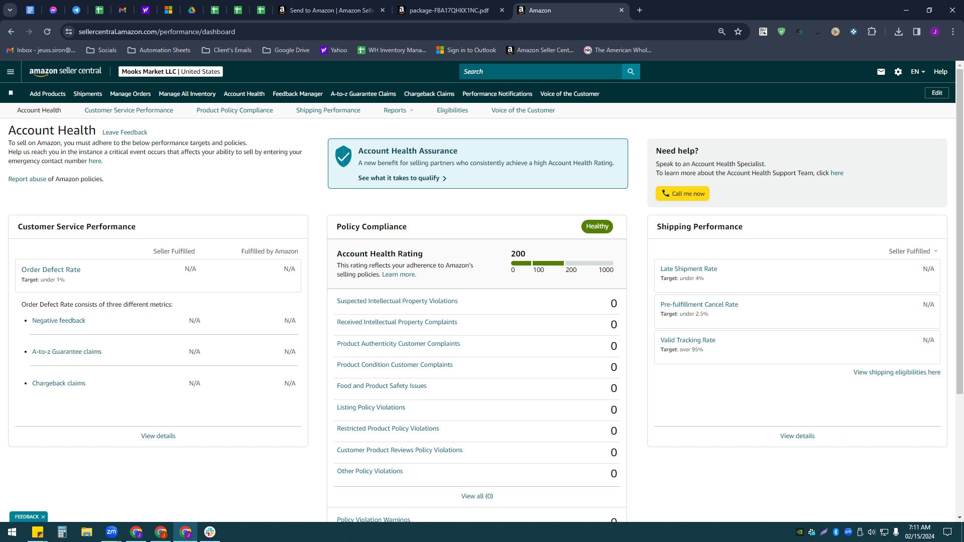Open the Chrome profile avatar J
Screen dimensions: 964x542
click(x=935, y=32)
